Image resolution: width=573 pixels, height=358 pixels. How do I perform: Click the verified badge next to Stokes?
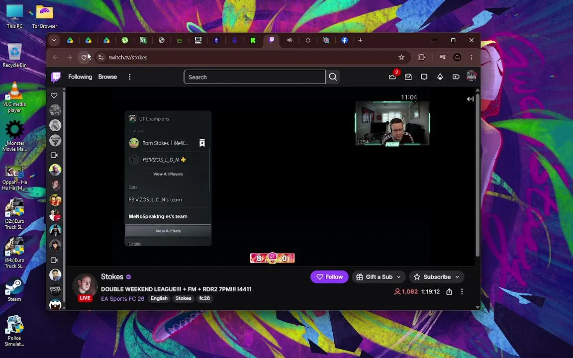pos(129,277)
